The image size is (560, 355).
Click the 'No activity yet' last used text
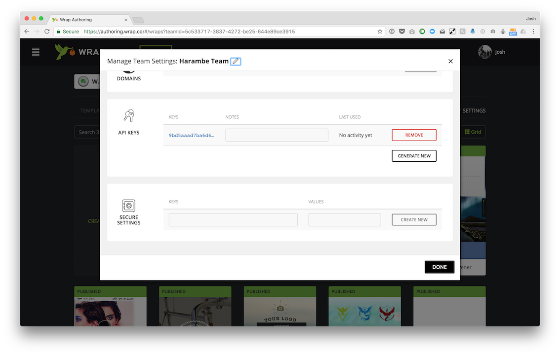pos(356,135)
